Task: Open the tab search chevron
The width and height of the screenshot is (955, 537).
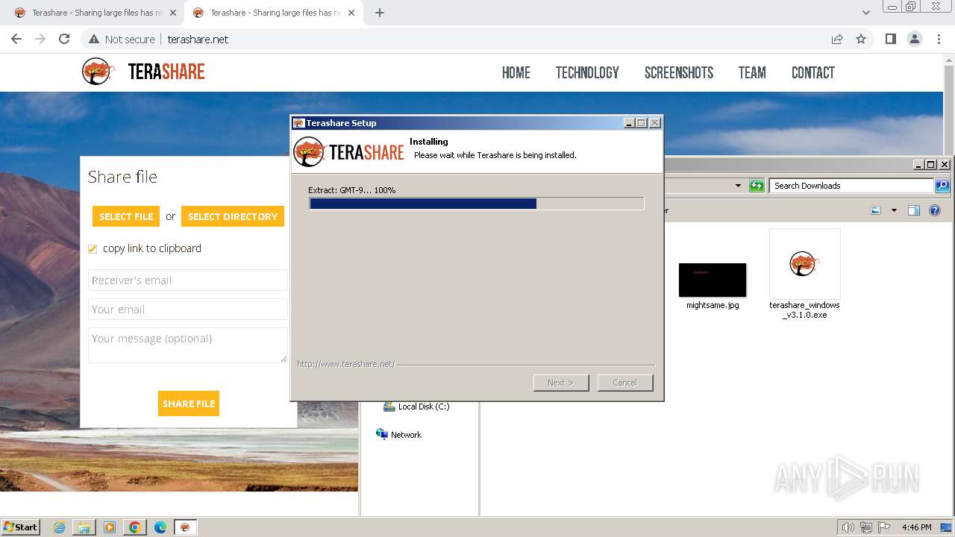Action: coord(865,13)
